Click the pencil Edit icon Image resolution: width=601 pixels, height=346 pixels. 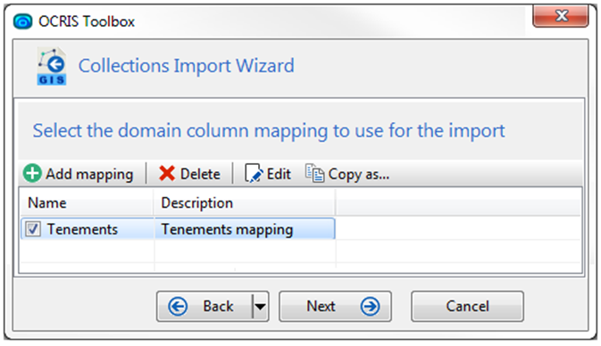click(x=254, y=173)
